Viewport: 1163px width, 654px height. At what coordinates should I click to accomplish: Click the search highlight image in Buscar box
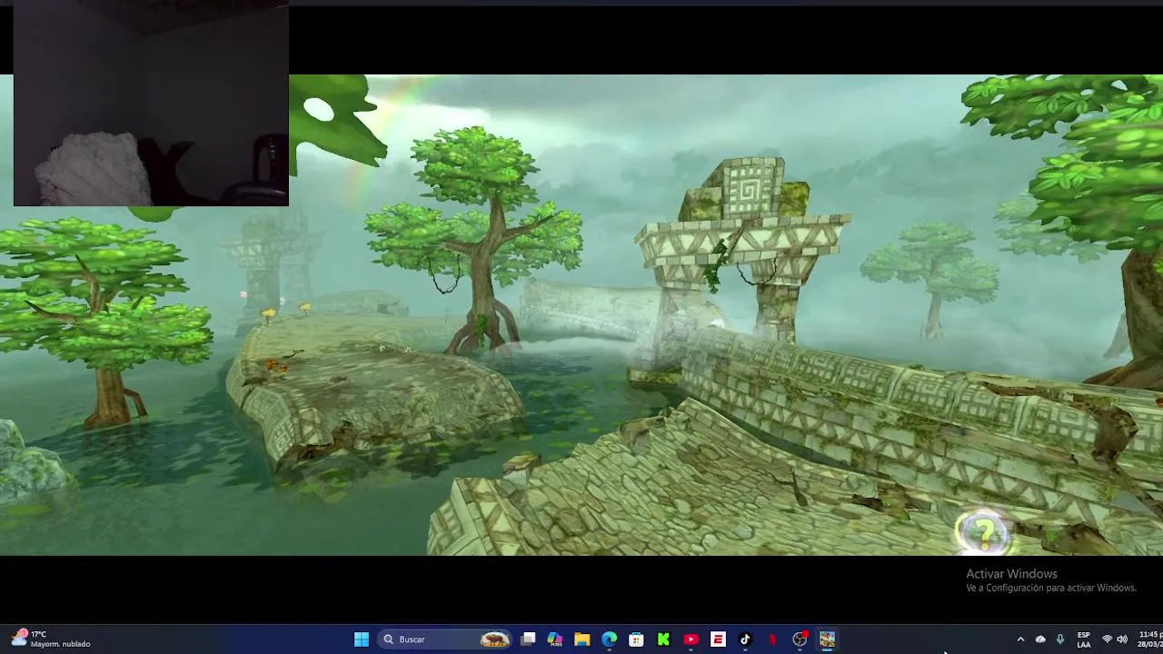tap(494, 639)
